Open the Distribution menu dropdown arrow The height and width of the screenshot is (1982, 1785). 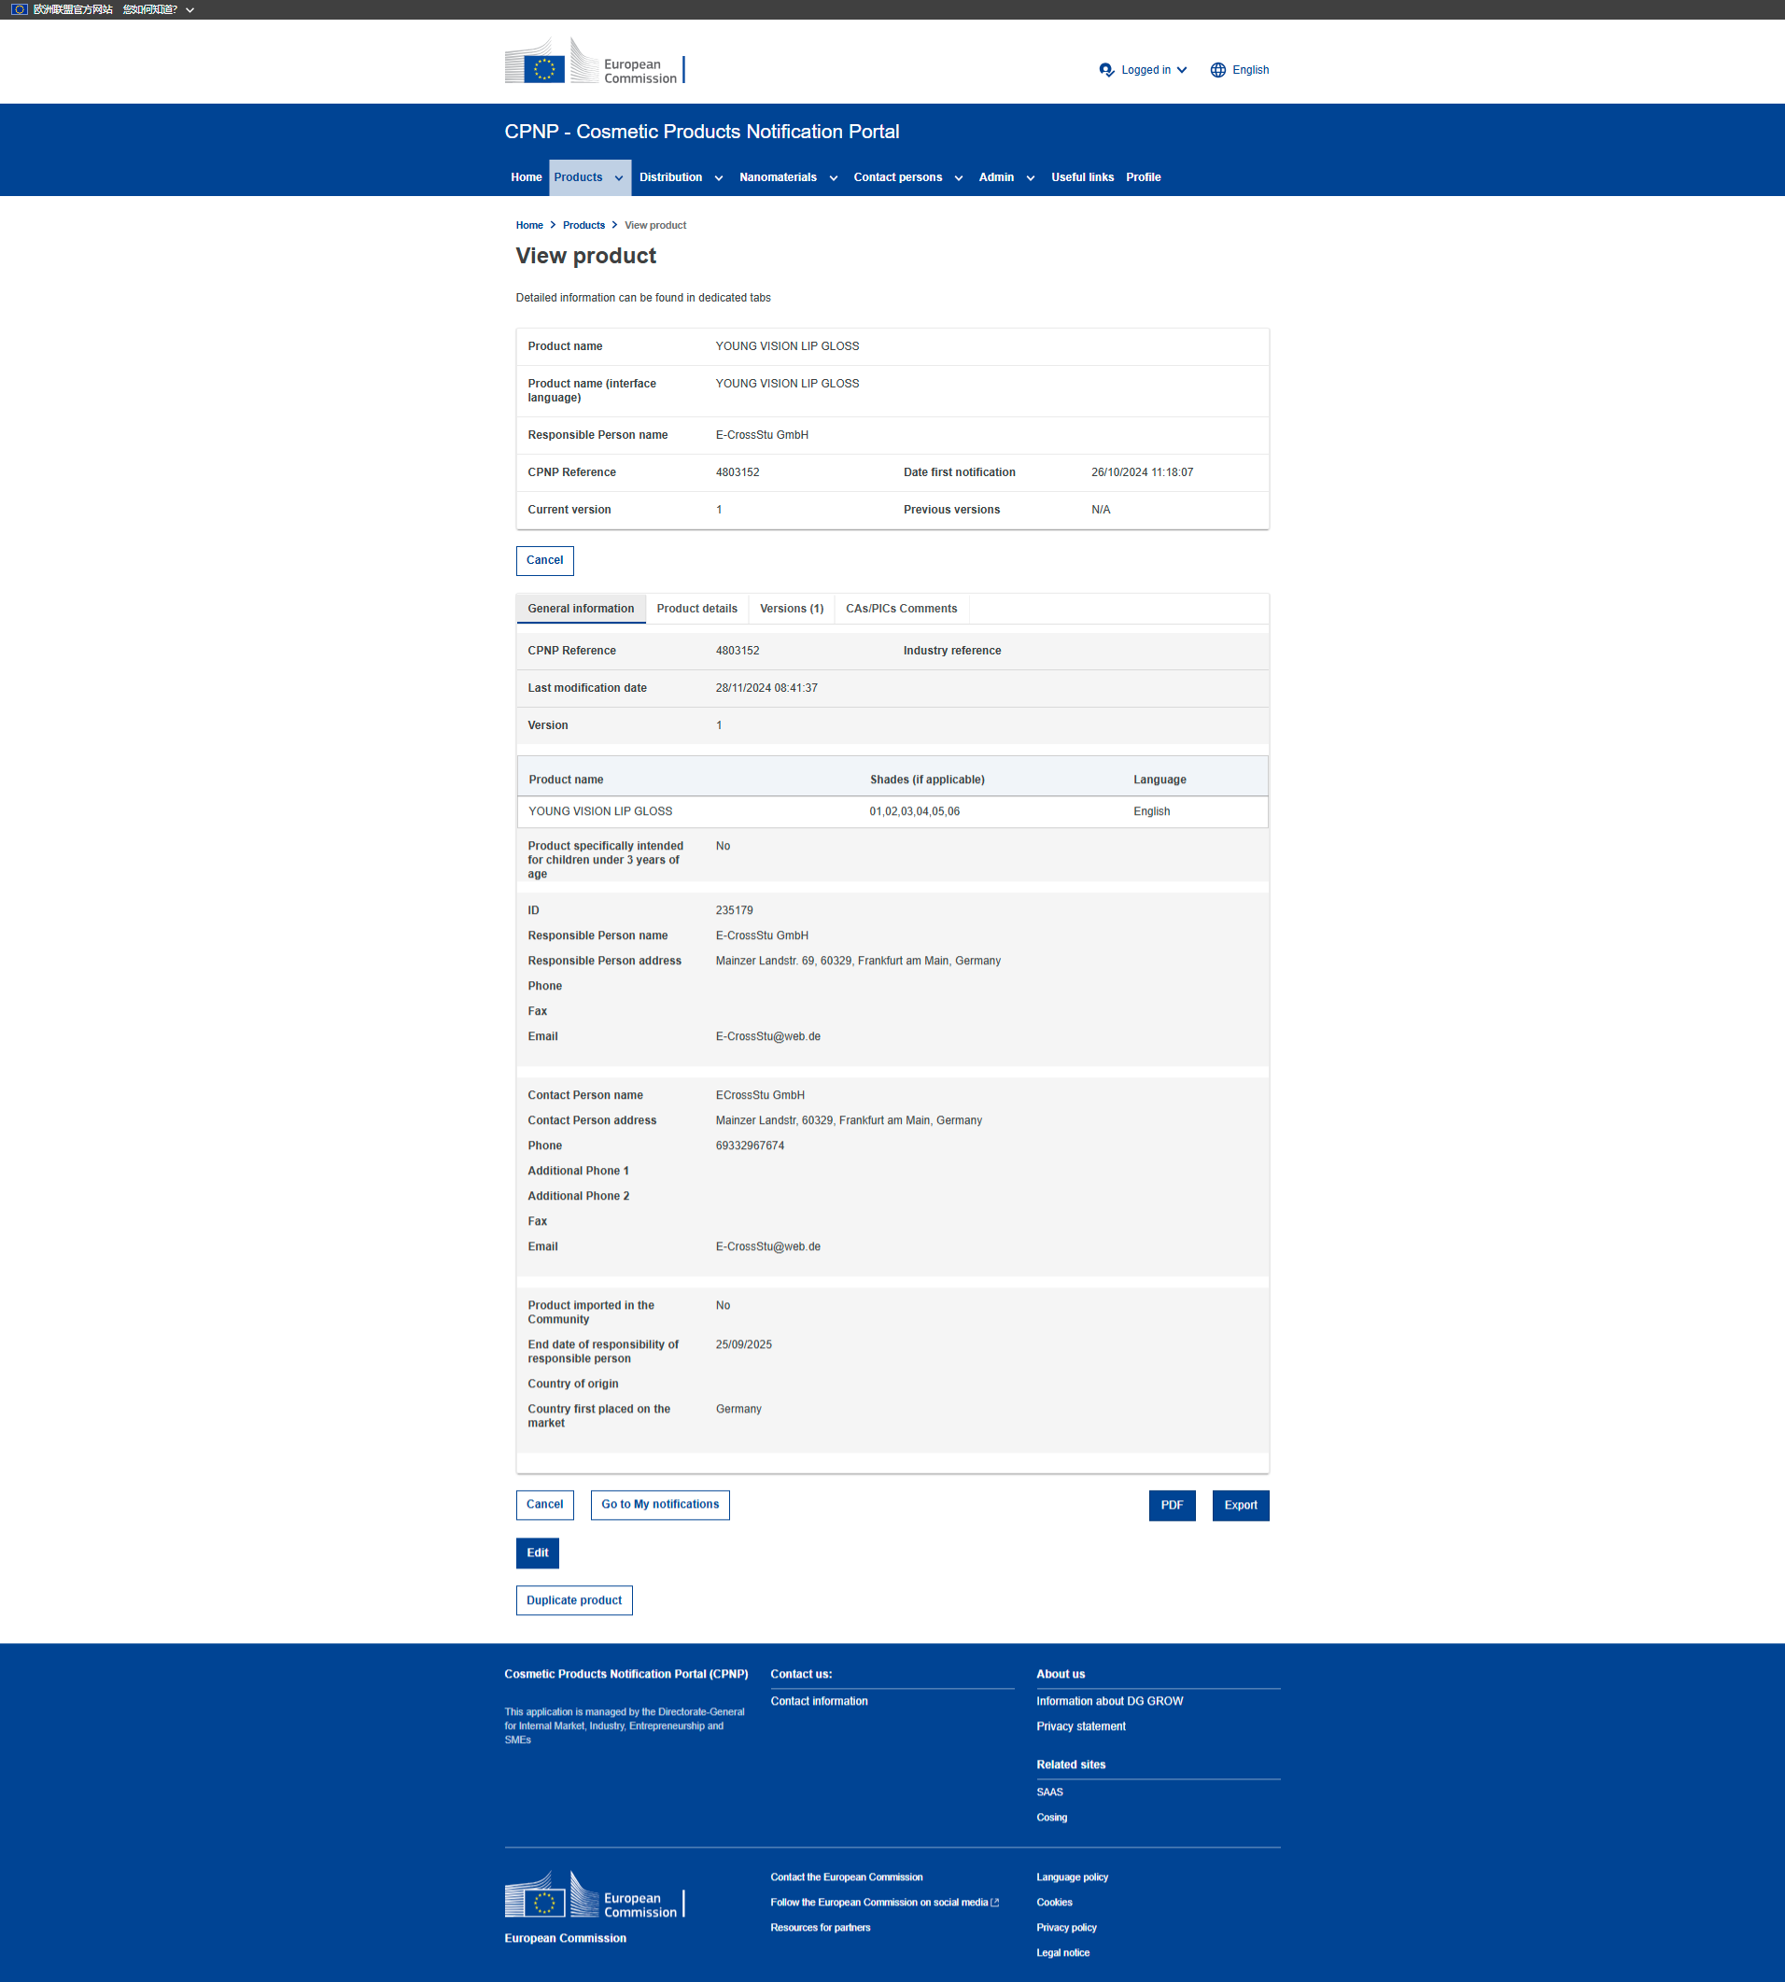719,178
